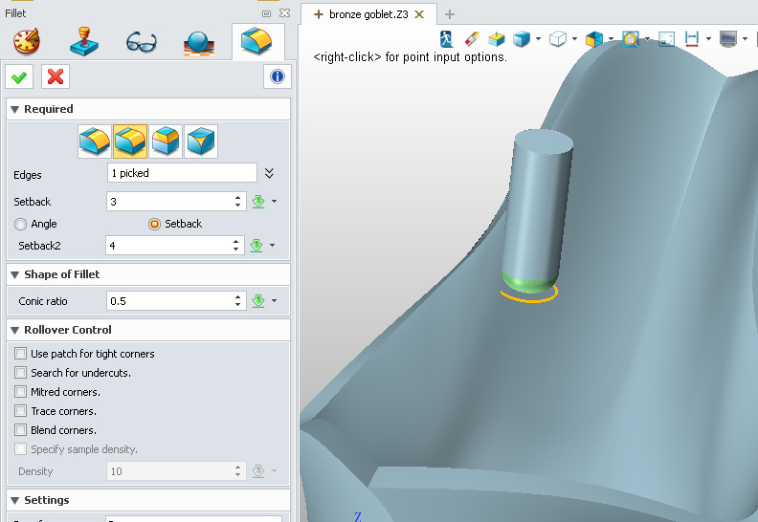
Task: Open the dropdown beside the orange-blue cube
Action: (x=611, y=38)
